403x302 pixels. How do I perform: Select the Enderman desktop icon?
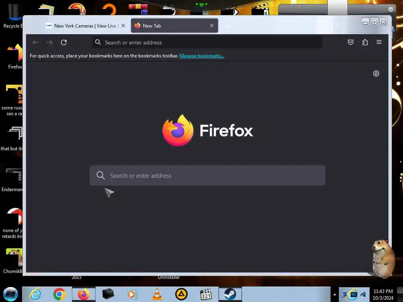tap(12, 180)
